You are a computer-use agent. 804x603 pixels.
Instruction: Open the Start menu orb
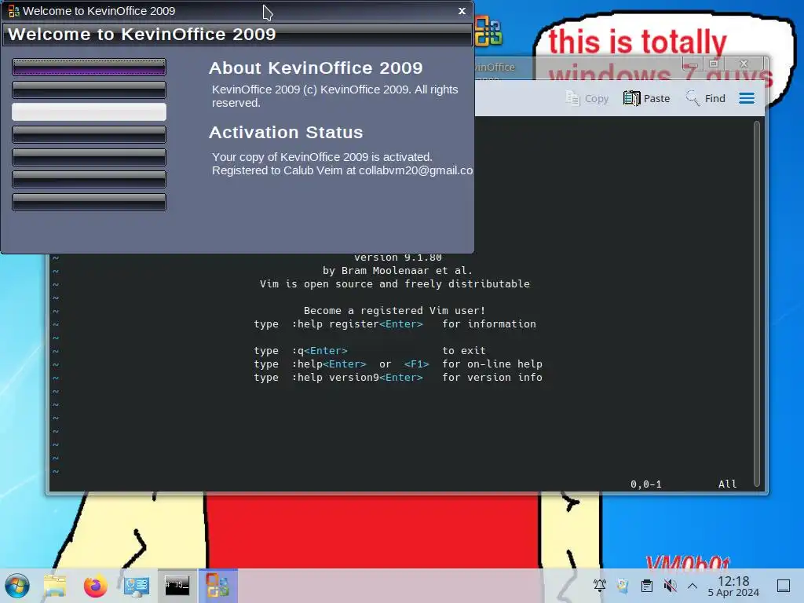tap(17, 586)
